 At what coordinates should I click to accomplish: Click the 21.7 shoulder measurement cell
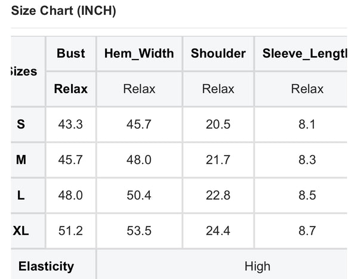(x=218, y=160)
